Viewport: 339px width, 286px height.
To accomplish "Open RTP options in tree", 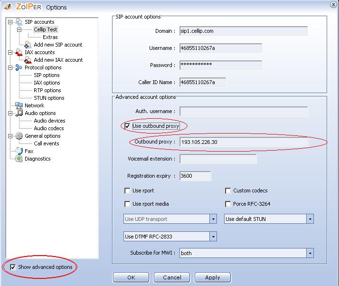I will pyautogui.click(x=47, y=90).
